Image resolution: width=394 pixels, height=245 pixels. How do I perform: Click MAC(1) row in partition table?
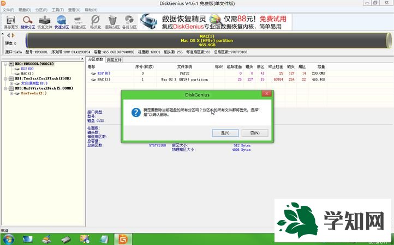pos(206,79)
